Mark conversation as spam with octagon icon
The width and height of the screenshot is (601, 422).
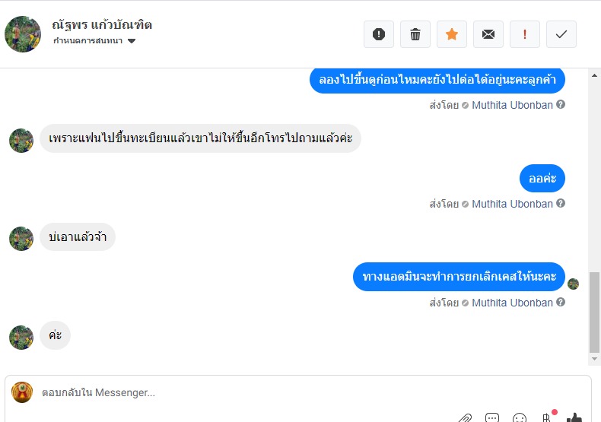[379, 34]
